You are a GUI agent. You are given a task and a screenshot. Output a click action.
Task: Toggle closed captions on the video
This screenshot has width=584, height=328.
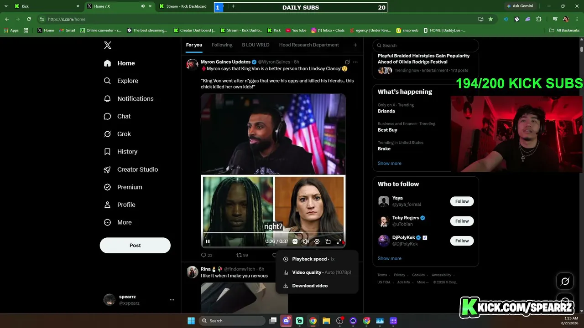point(295,241)
